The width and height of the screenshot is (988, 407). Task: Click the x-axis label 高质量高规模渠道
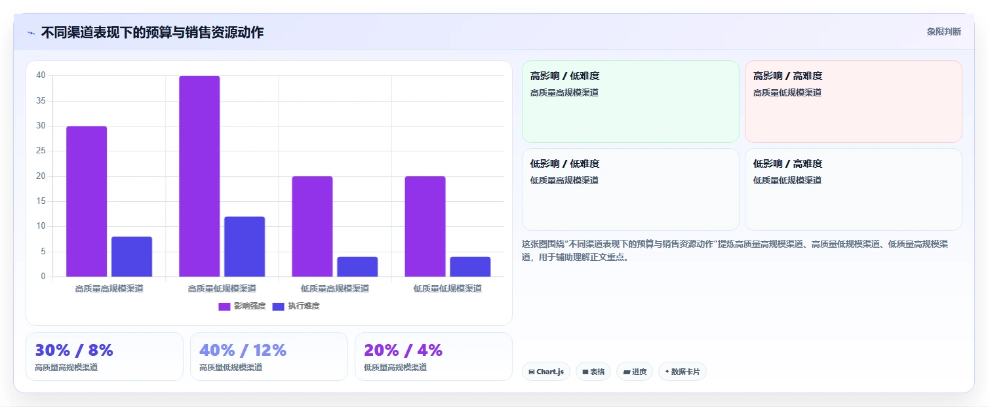coord(109,288)
